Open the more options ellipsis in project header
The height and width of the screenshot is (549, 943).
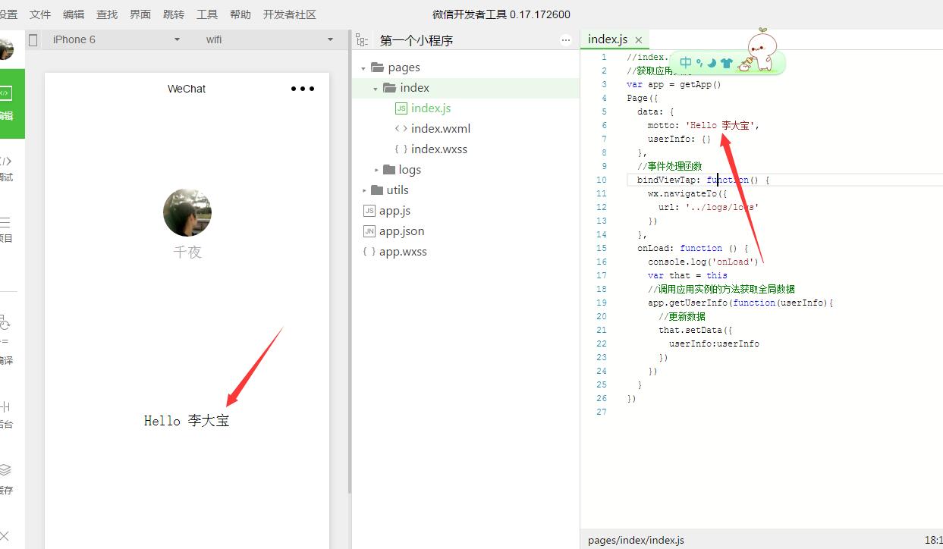[566, 41]
